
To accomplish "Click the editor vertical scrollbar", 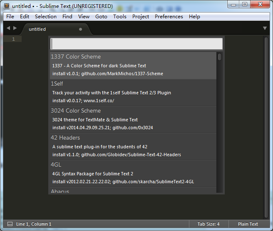I will click(x=266, y=128).
